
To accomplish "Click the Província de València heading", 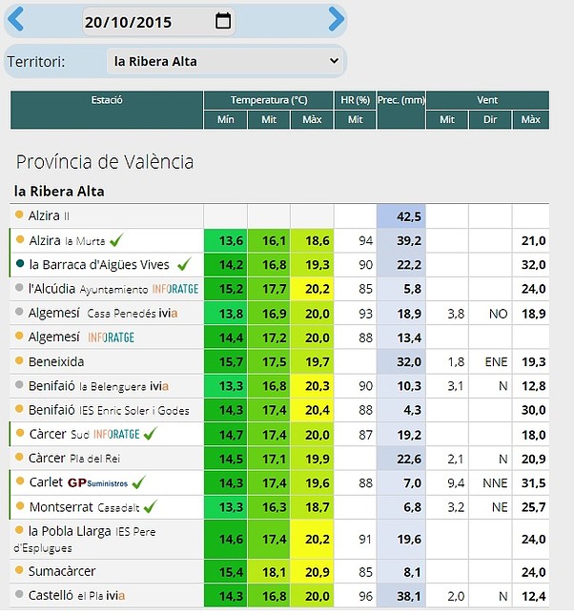I will tap(105, 162).
